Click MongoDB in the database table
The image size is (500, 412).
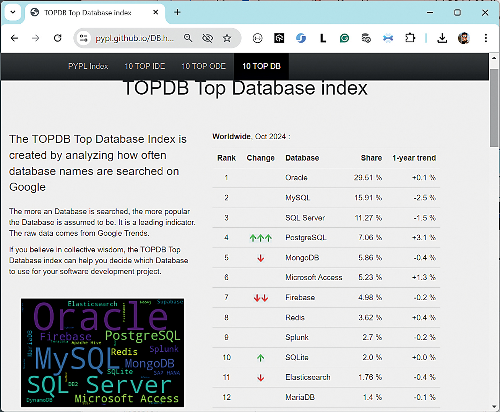[x=302, y=258]
